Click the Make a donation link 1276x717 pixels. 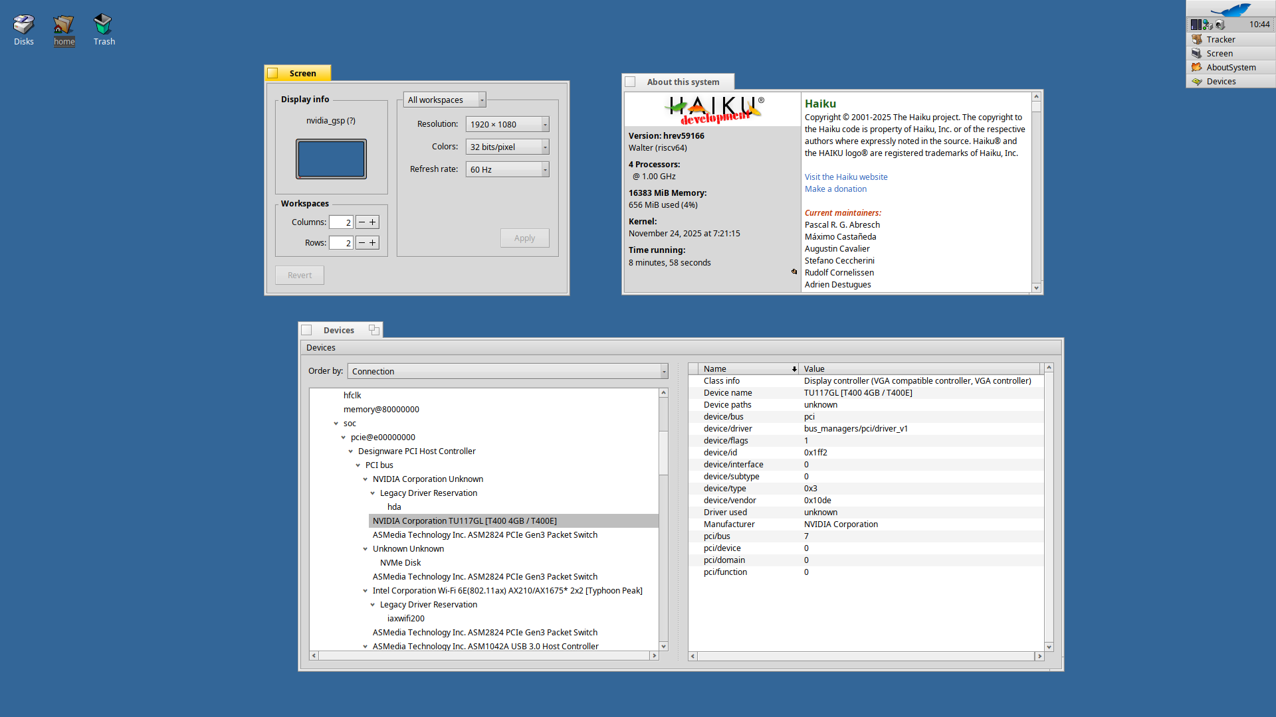pyautogui.click(x=835, y=189)
